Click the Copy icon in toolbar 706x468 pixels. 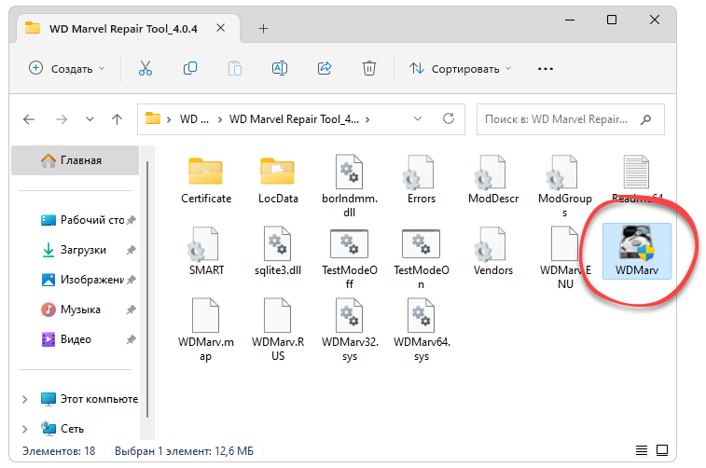point(190,68)
